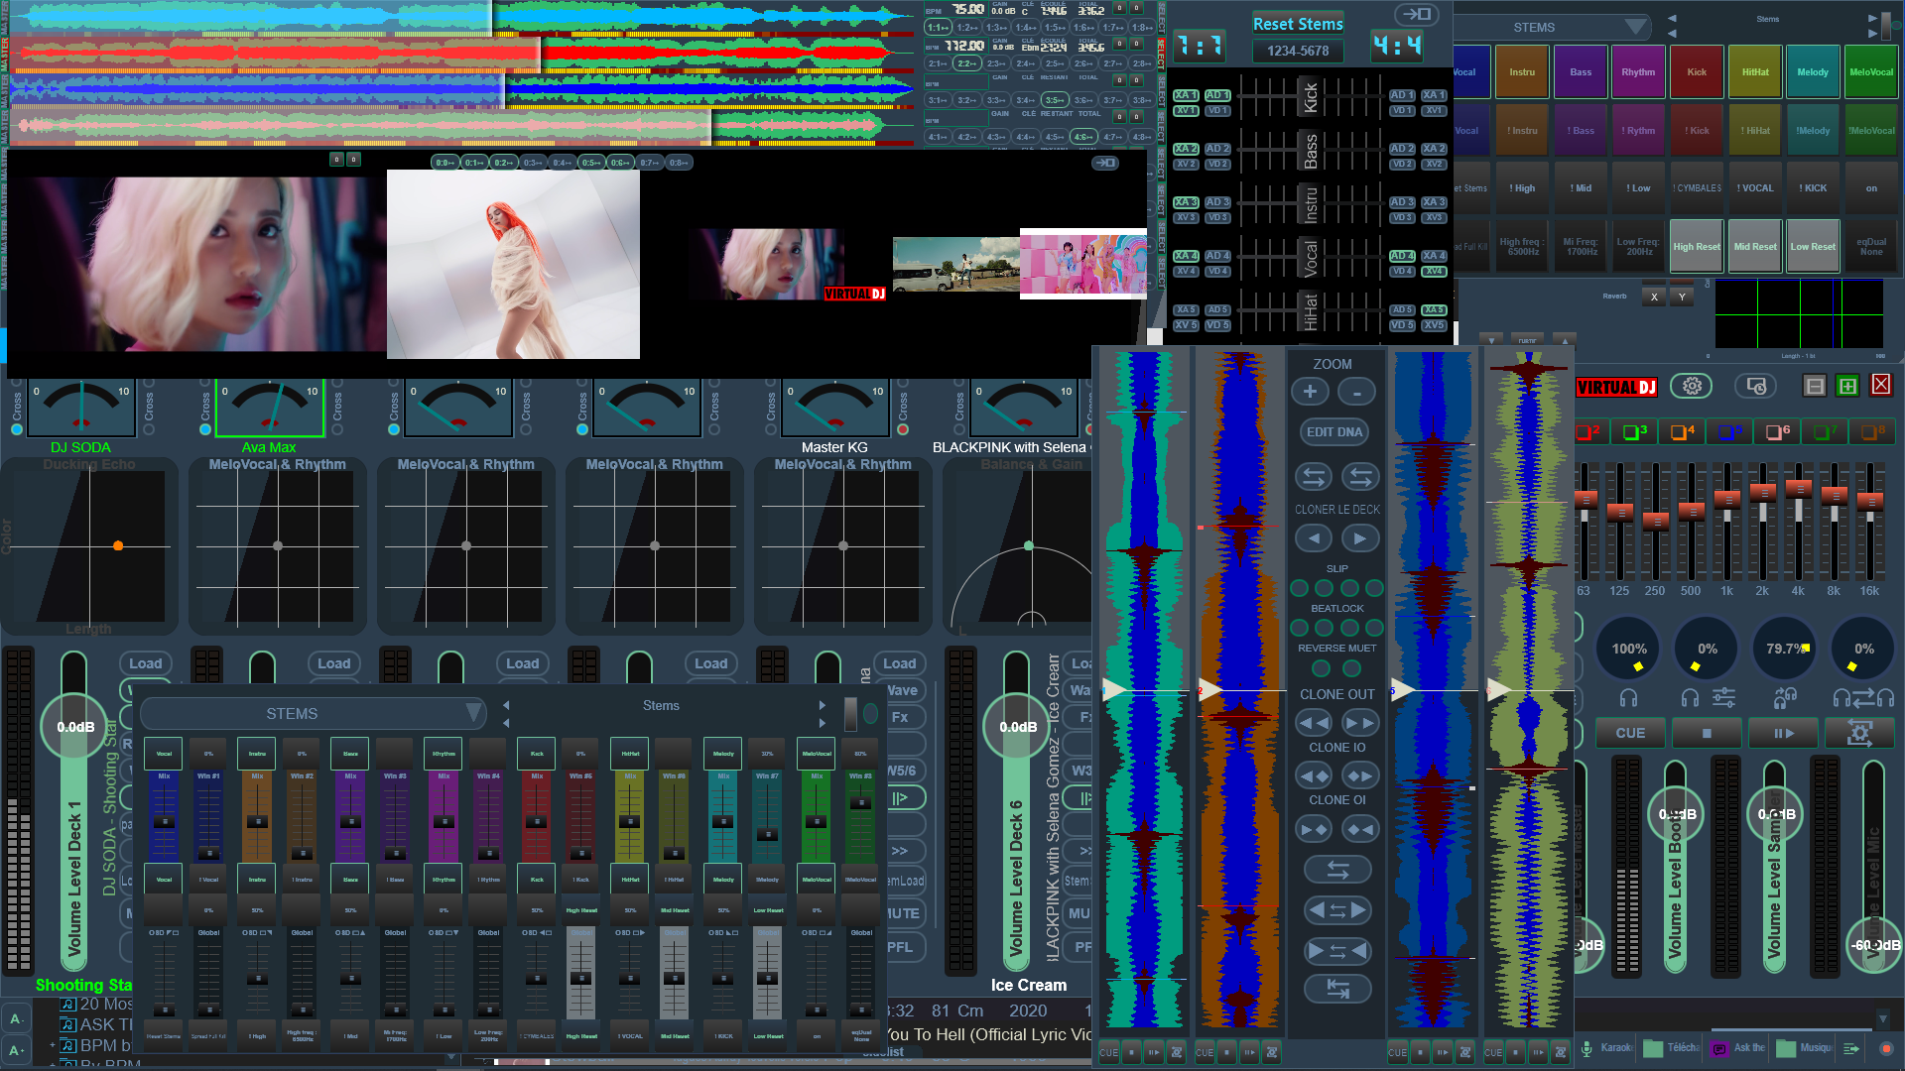Expand the BPM tree item with plus
Image resolution: width=1905 pixels, height=1071 pixels.
point(53,1045)
